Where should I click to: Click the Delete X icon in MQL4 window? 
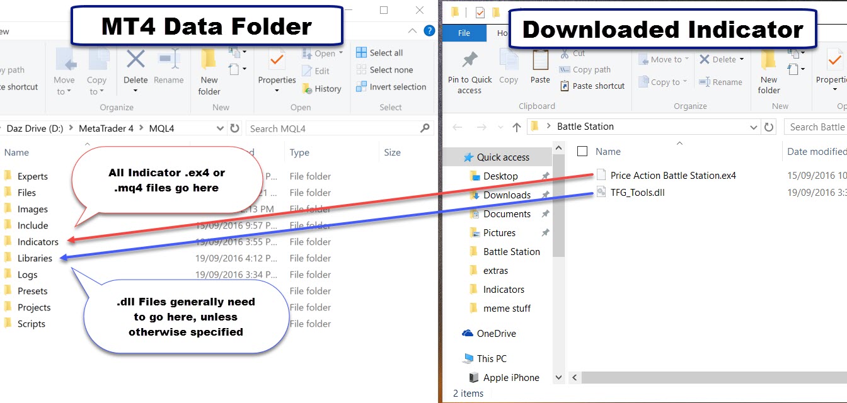coord(135,60)
